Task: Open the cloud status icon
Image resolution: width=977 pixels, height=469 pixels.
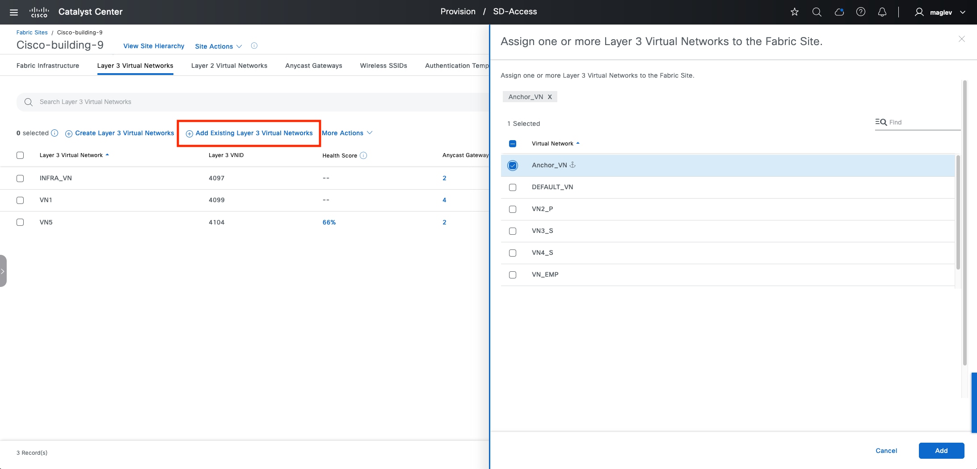Action: 839,12
